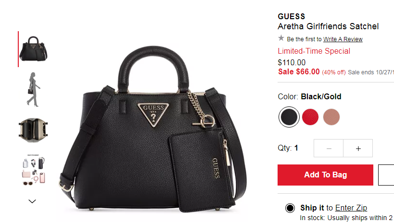Choose the Black/Gold color swatch
This screenshot has width=394, height=222.
point(289,117)
